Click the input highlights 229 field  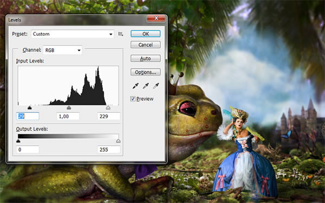tap(109, 116)
